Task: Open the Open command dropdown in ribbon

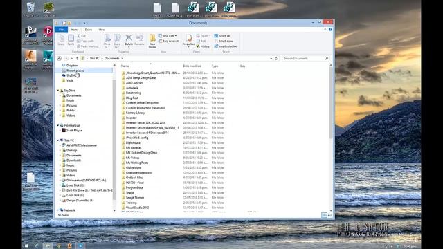Action: [x=204, y=36]
